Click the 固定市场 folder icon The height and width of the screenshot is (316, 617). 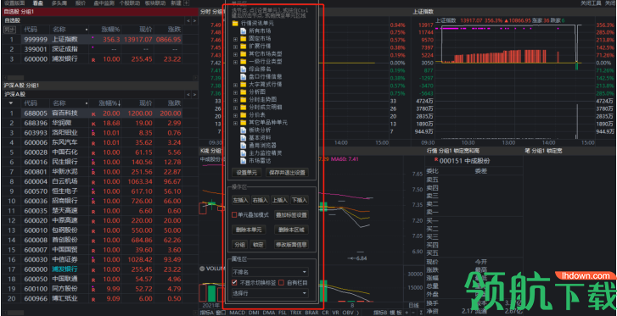[x=243, y=38]
